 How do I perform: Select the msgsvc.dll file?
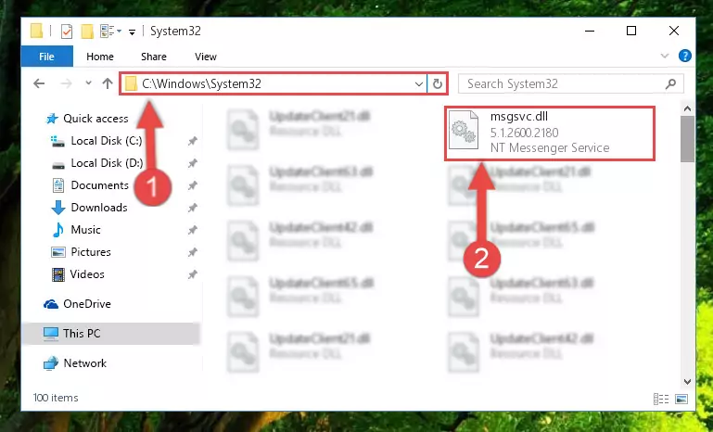pyautogui.click(x=550, y=133)
